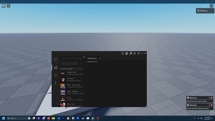Open the taskbar clock and date
215x121 pixels.
[x=207, y=118]
